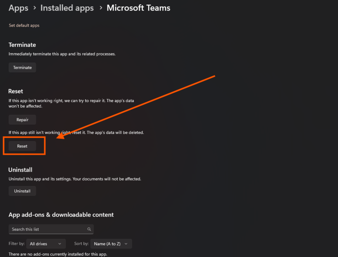Viewport: 338px width, 257px height.
Task: Click the App add-ons & downloadable content heading
Action: [61, 215]
